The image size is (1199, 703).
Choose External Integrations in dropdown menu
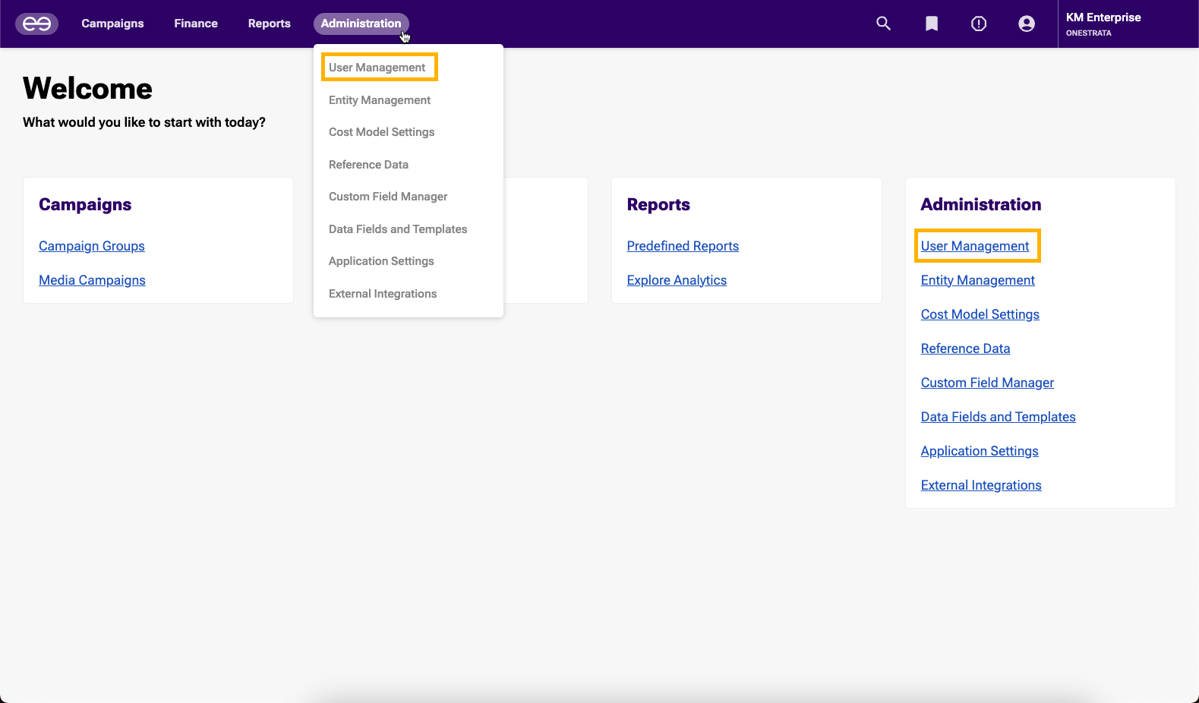coord(383,294)
